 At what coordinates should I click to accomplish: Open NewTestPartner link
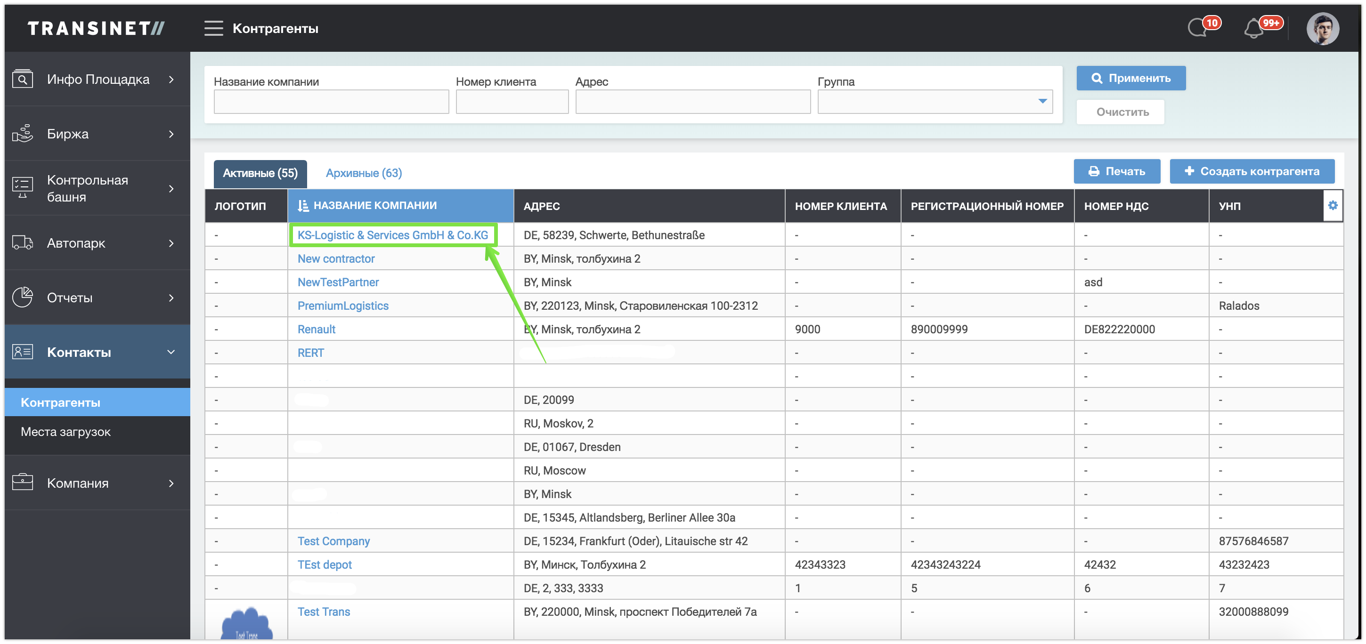tap(338, 282)
